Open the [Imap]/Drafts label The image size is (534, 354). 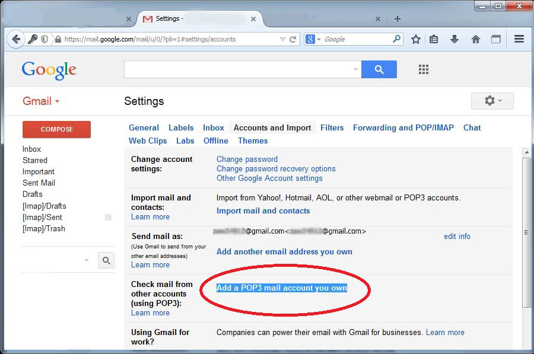click(44, 206)
